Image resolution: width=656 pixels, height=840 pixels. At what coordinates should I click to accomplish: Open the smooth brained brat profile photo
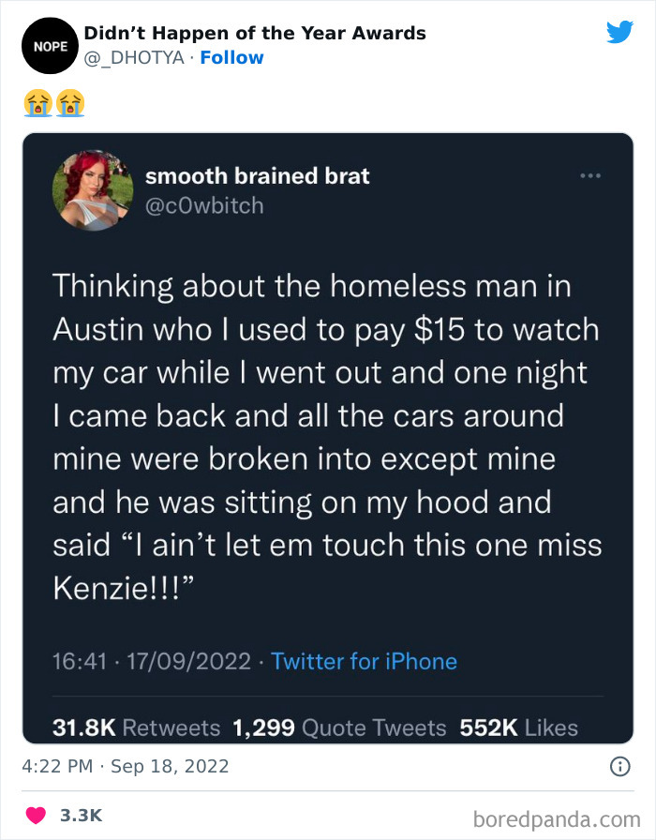coord(93,190)
